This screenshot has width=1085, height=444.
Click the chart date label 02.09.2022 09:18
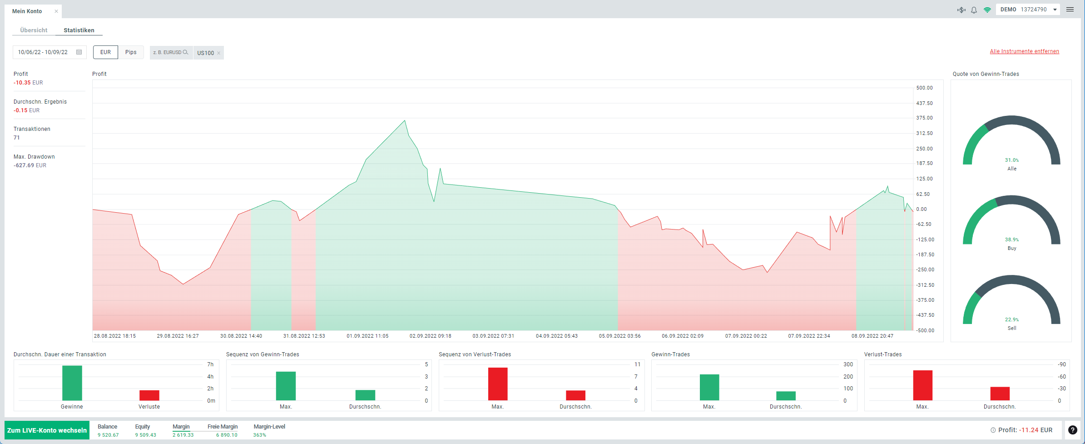tap(431, 336)
